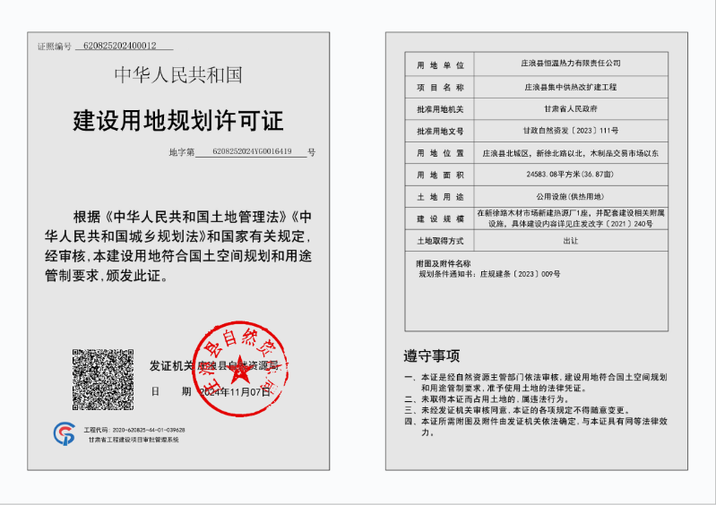Screen dimensions: 716x505
Task: Select 甘肃省人民政府 cell
Action: click(x=571, y=108)
